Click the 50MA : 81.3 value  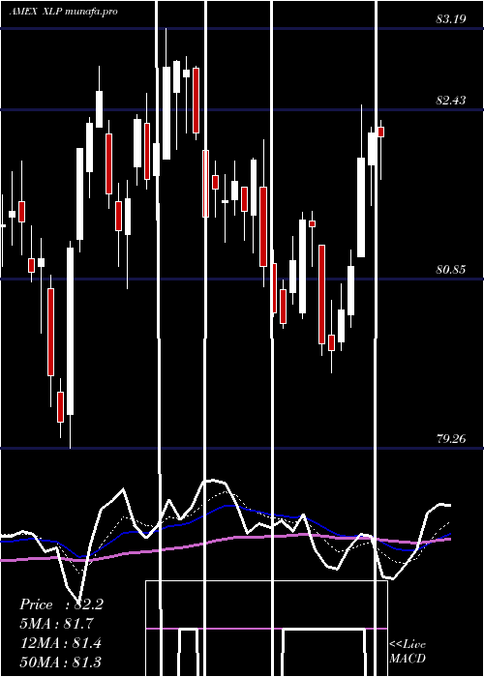click(x=61, y=662)
